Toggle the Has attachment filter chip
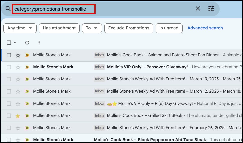The height and width of the screenshot is (143, 243). (59, 28)
